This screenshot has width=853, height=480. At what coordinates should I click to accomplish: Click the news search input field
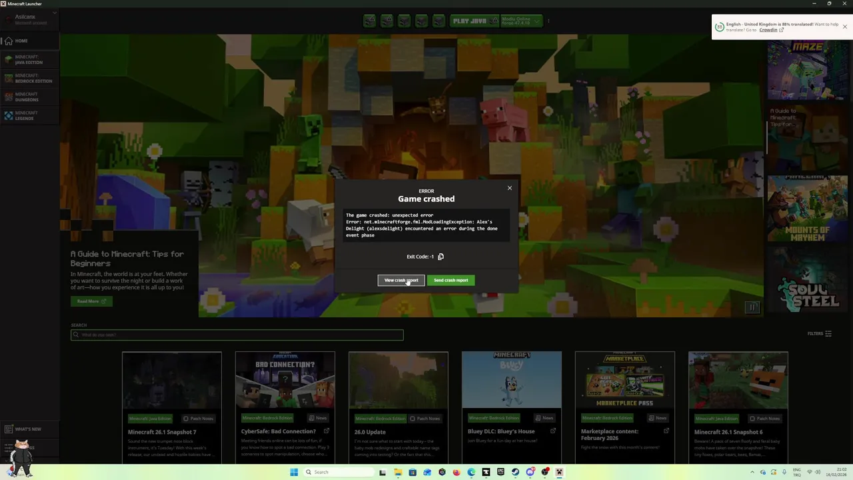(x=237, y=335)
